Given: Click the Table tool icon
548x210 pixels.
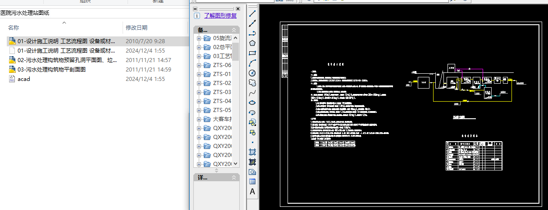Looking at the screenshot, I should (x=252, y=182).
